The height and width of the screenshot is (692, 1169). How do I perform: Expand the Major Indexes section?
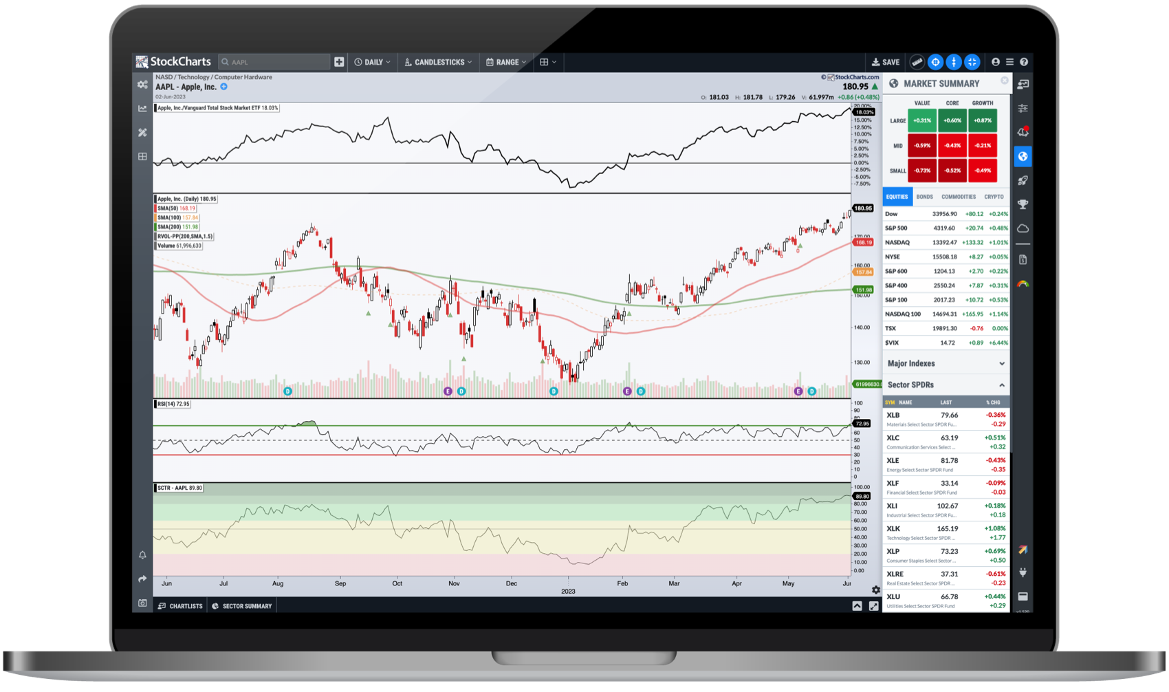(x=1001, y=363)
